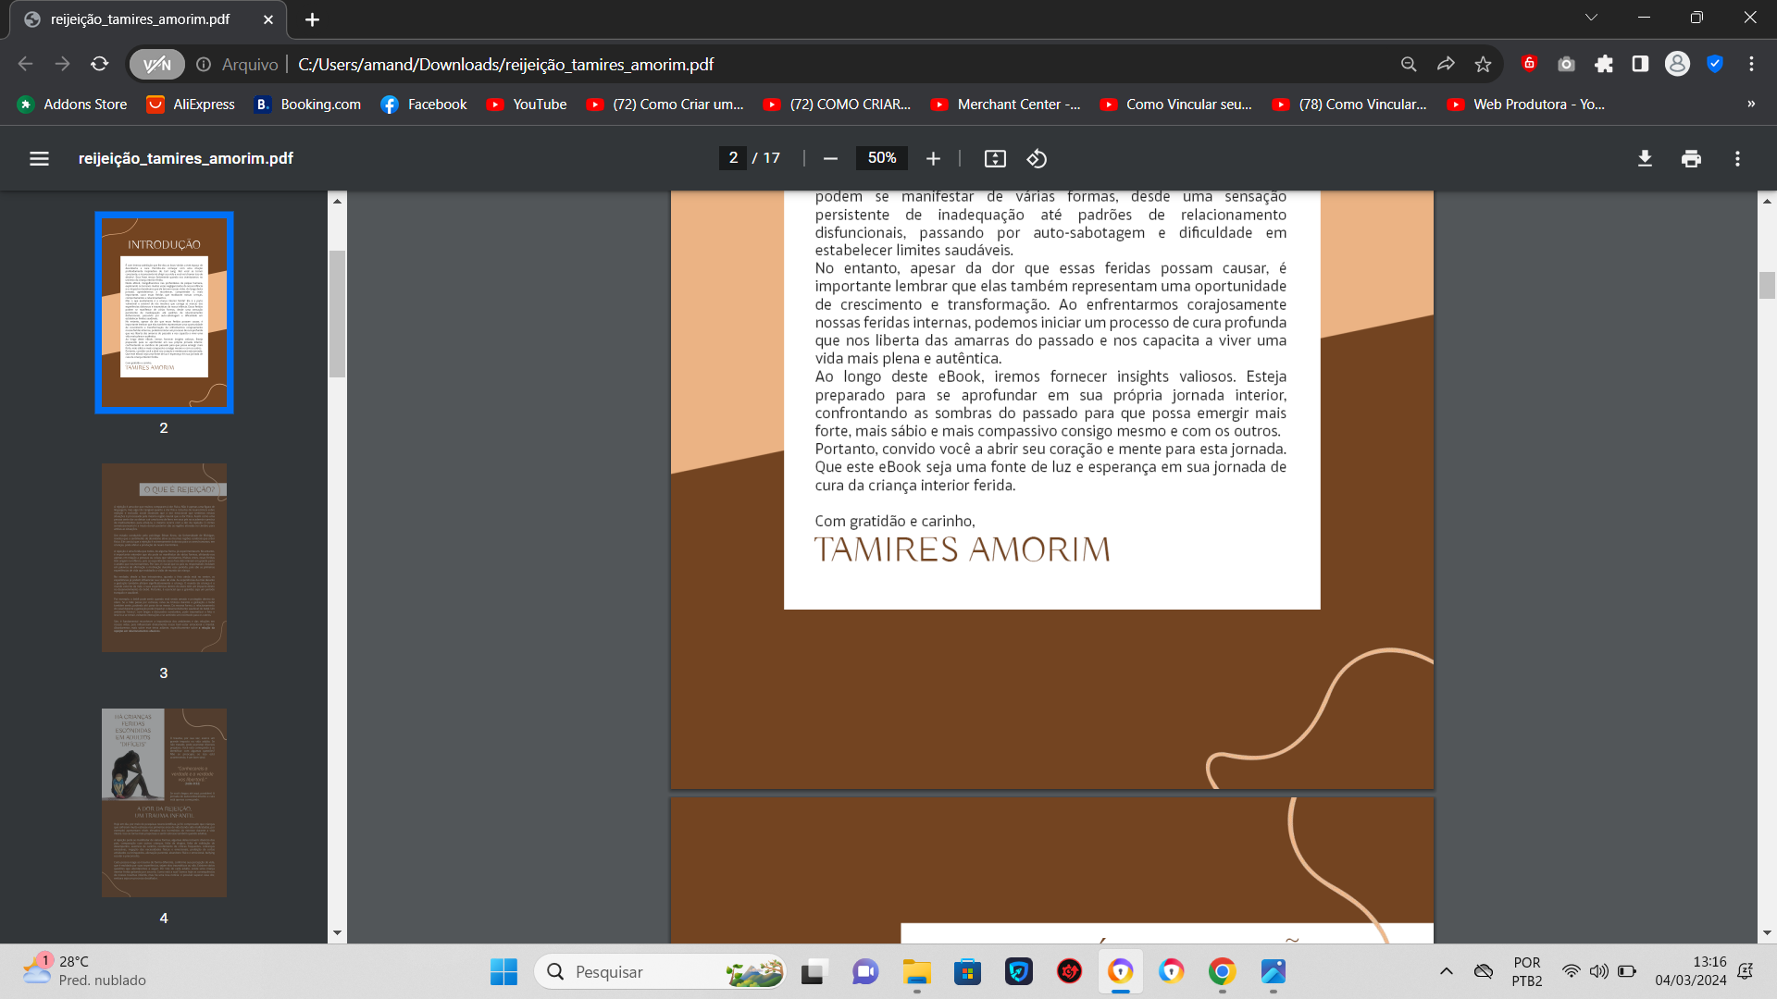Toggle the PDF sidebar menu icon

point(39,158)
